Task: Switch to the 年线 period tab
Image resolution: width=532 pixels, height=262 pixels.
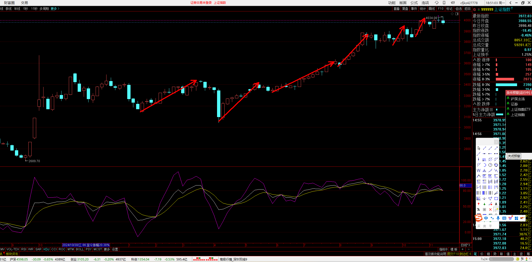Action: tap(17, 9)
